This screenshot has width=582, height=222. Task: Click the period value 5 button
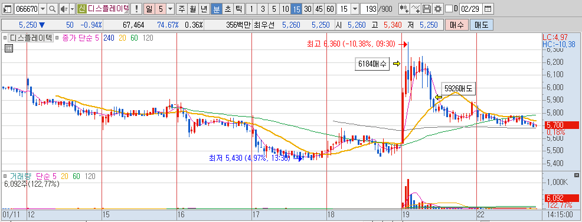(x=160, y=9)
